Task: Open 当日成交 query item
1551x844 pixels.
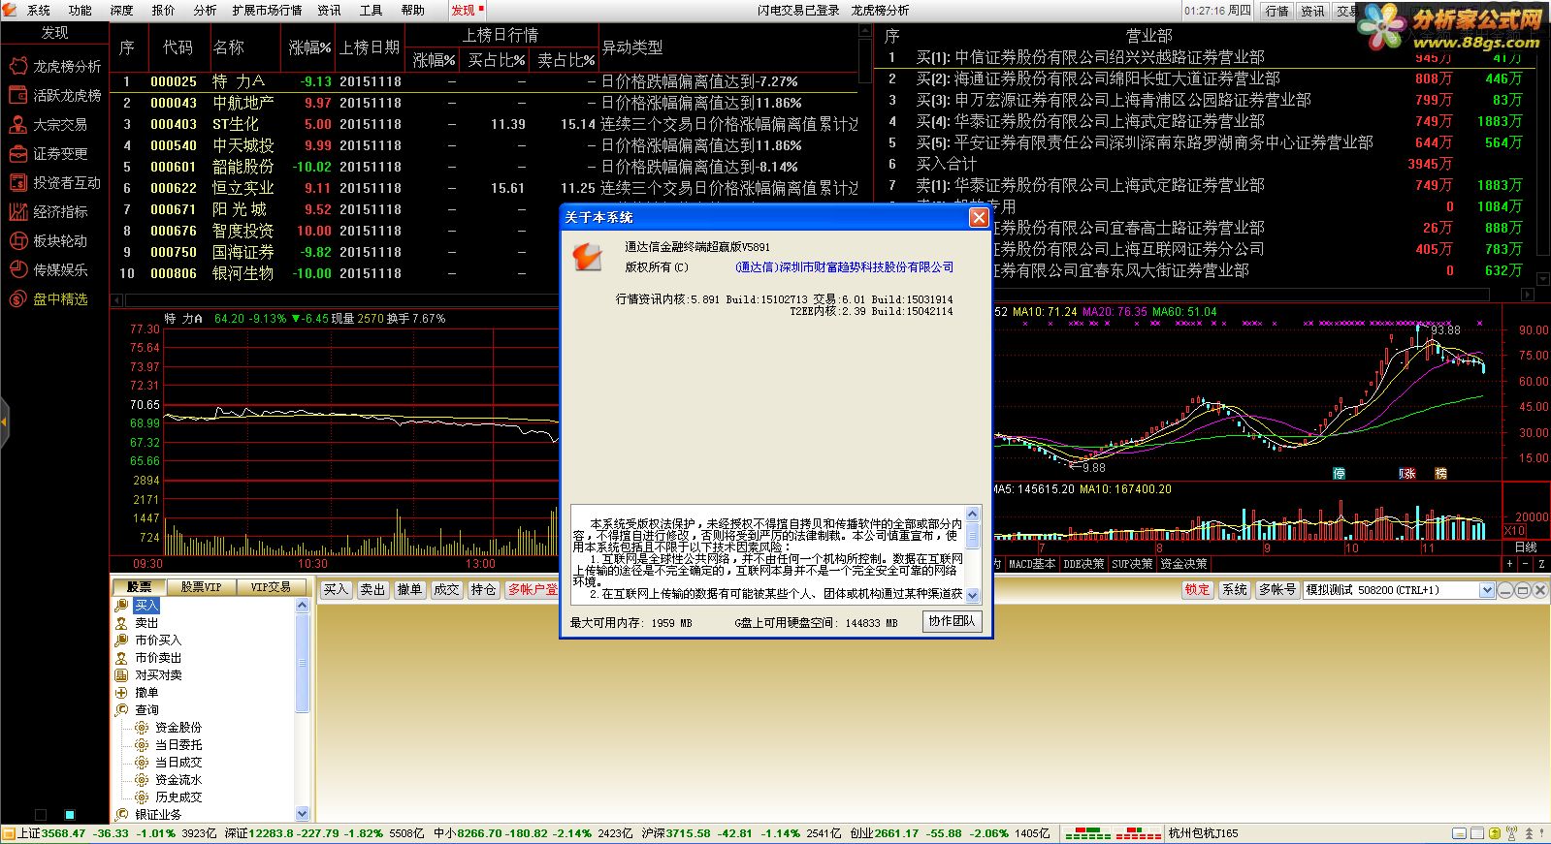Action: [178, 763]
